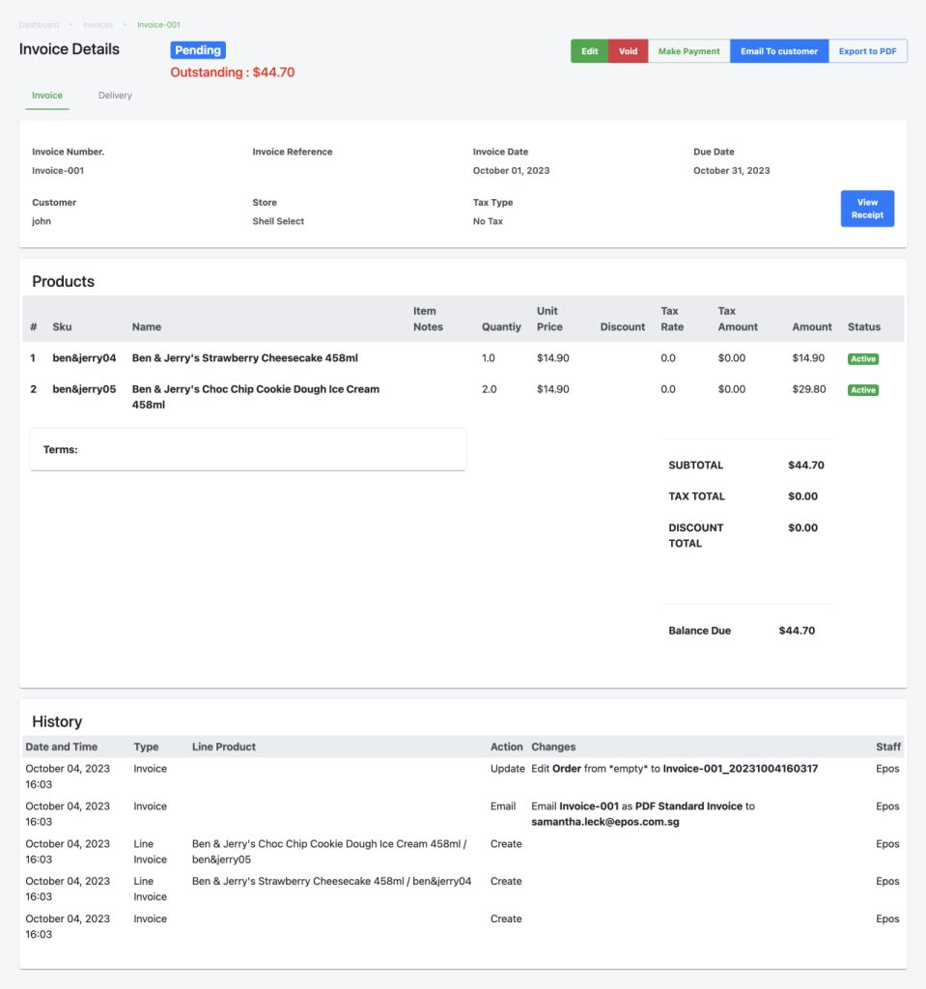Click history entry Strawberry Cheesecake / ben&jerry04

click(331, 881)
